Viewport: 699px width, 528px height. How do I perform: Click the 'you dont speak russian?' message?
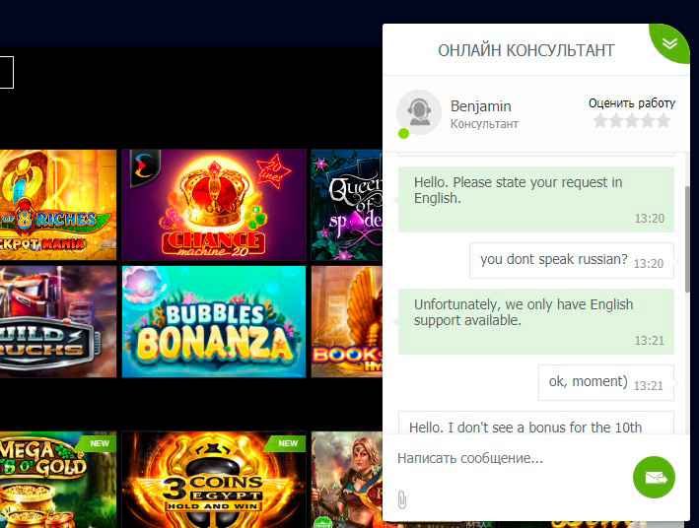[x=554, y=261]
